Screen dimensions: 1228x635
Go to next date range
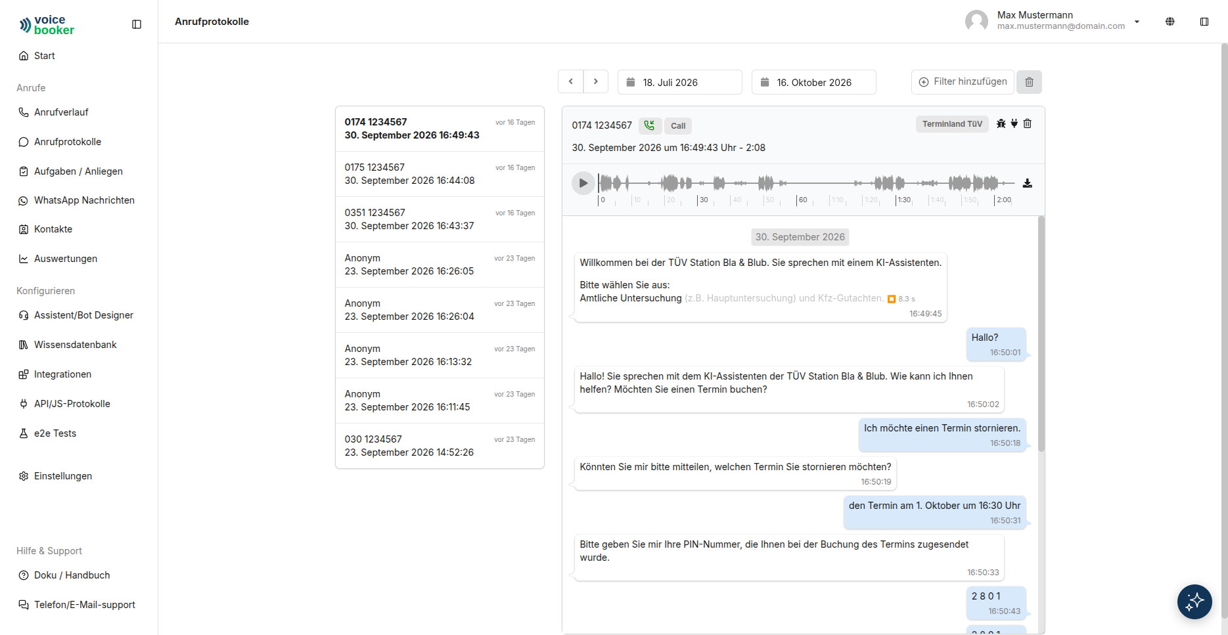tap(596, 81)
